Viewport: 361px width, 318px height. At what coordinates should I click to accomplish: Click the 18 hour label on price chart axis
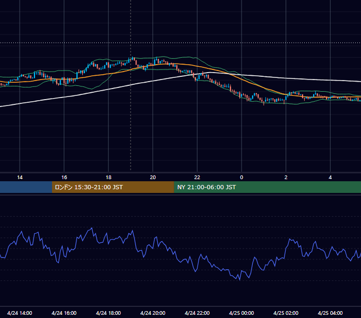point(108,178)
